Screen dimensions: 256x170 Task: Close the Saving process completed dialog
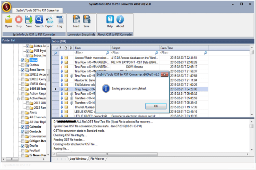[165, 74]
